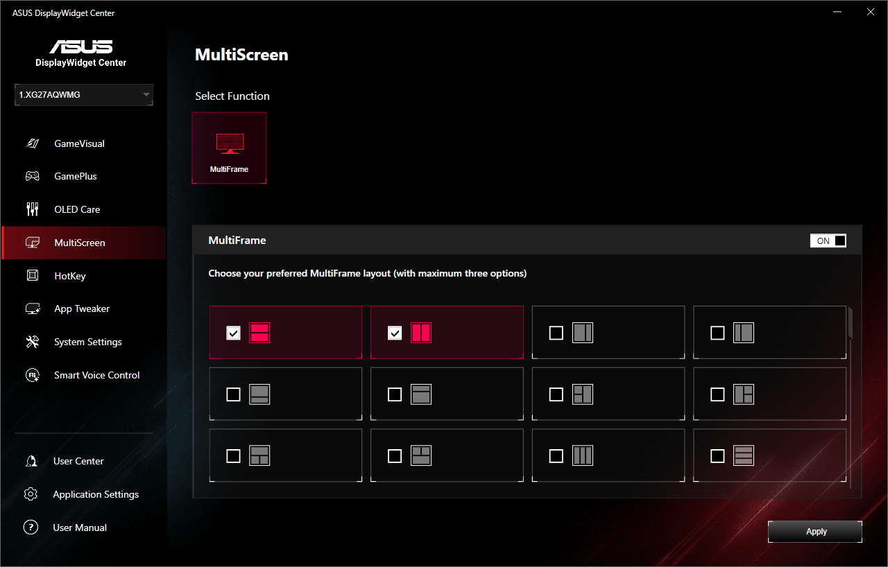Click the "MultiFrame" panel header title
The image size is (888, 567).
coord(237,241)
